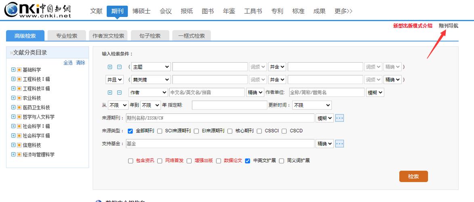Uncheck the 全部期刊 source type checkbox
Image resolution: width=474 pixels, height=202 pixels.
(130, 131)
